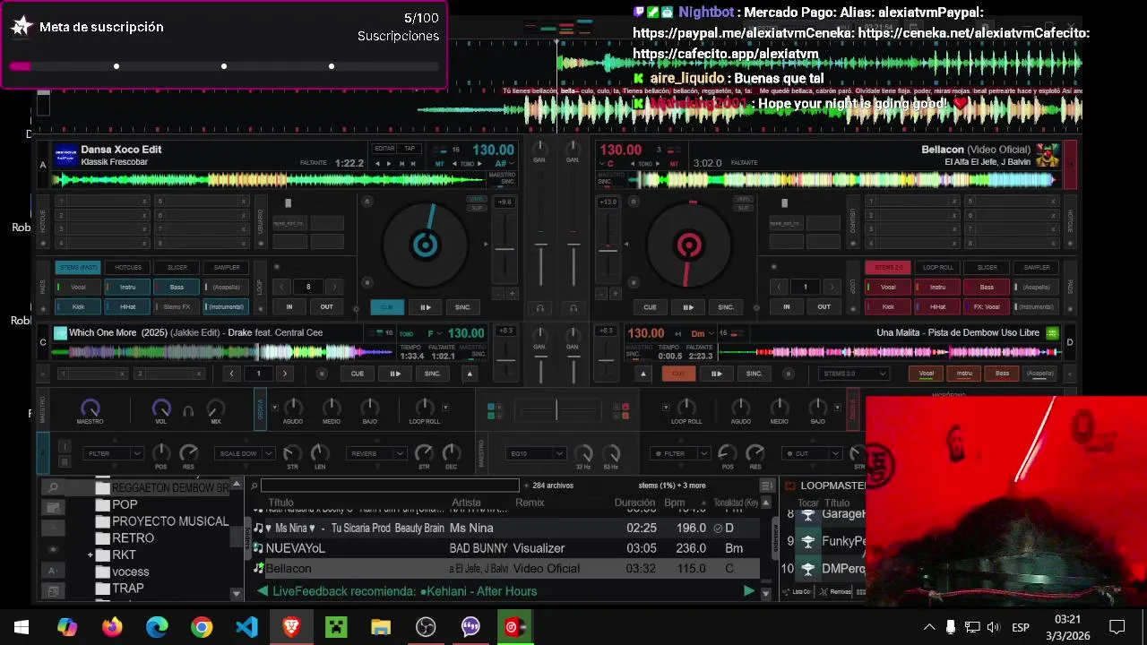
Task: Click deck A EDITAR button
Action: tap(384, 149)
